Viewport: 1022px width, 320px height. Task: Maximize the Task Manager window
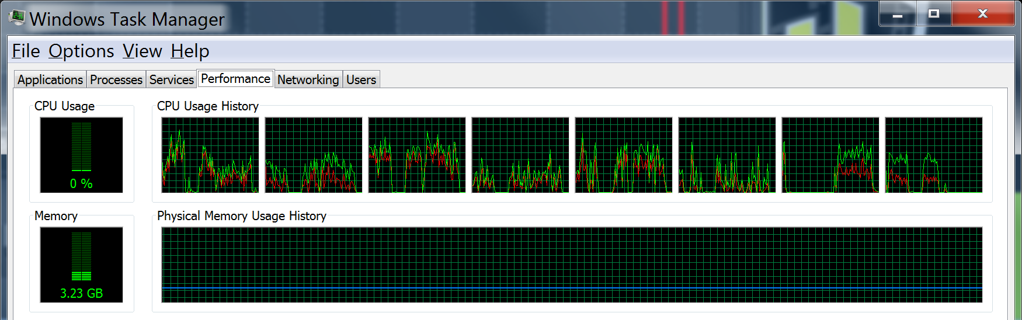click(934, 14)
